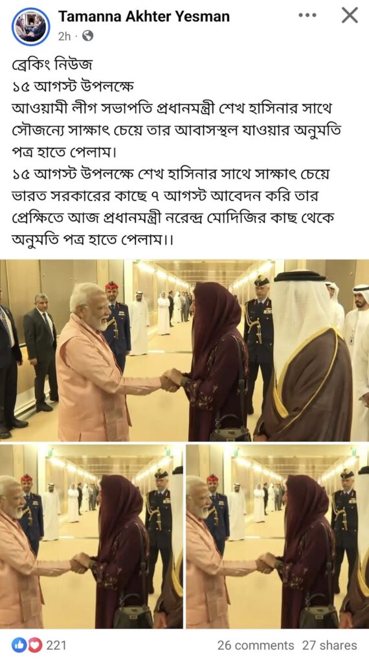
Task: Open the Tamanna Akhter Yesman profile name
Action: pyautogui.click(x=144, y=16)
